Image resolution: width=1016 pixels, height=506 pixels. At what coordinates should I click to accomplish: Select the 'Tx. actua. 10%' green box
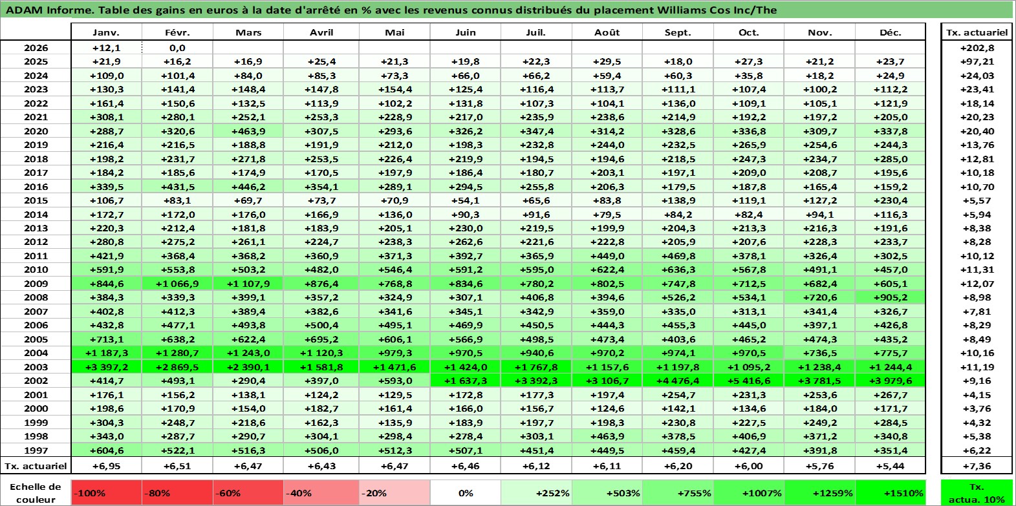tap(977, 492)
